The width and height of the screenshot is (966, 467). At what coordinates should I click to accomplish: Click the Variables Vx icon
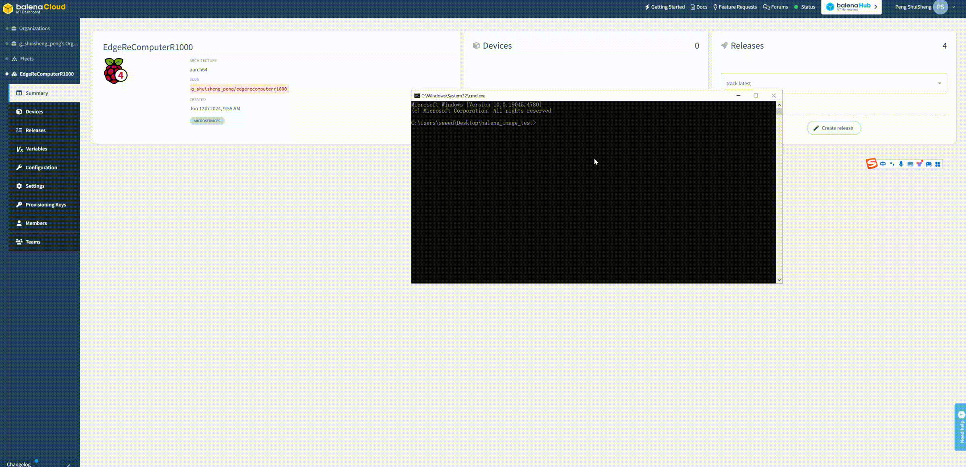pos(19,149)
